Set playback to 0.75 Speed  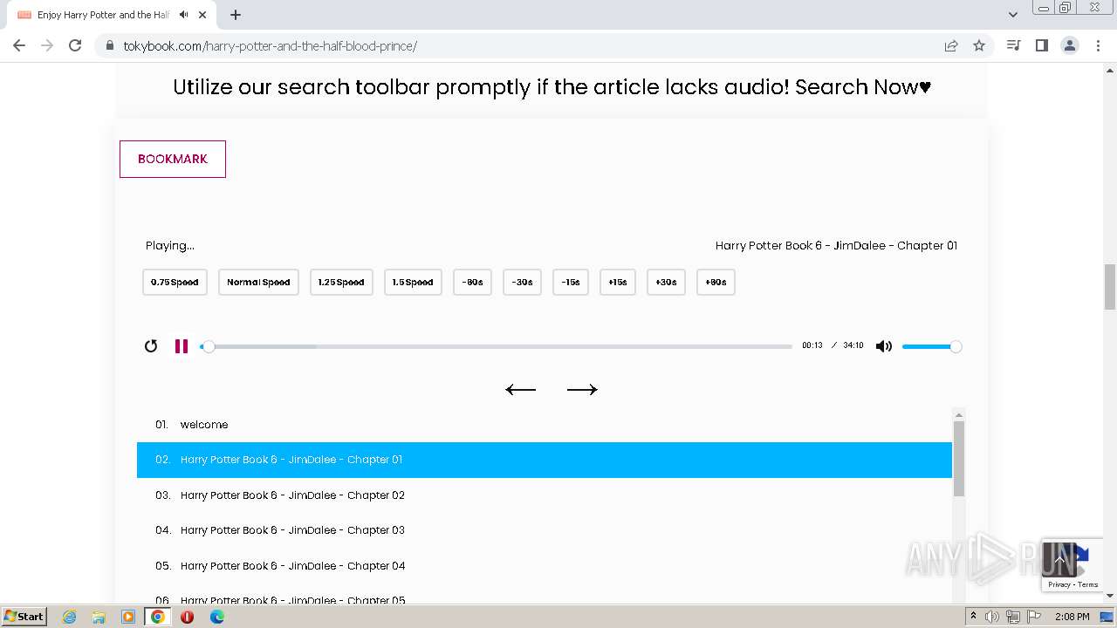click(175, 283)
